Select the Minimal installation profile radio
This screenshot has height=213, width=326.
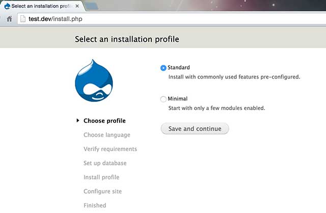[164, 99]
